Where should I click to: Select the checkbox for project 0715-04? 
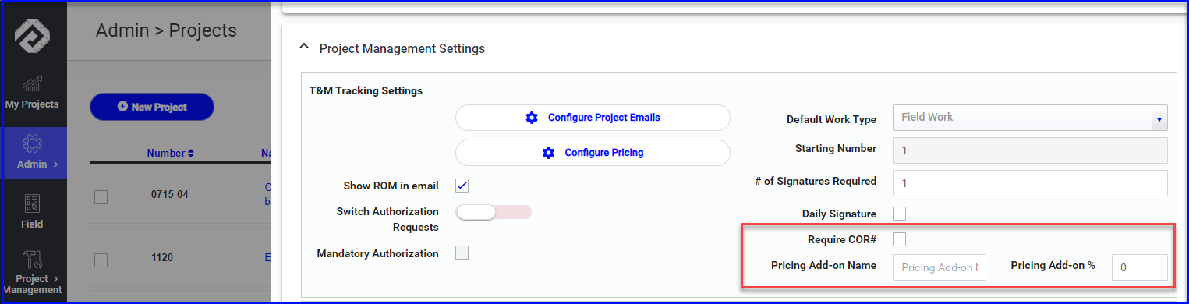(x=101, y=197)
